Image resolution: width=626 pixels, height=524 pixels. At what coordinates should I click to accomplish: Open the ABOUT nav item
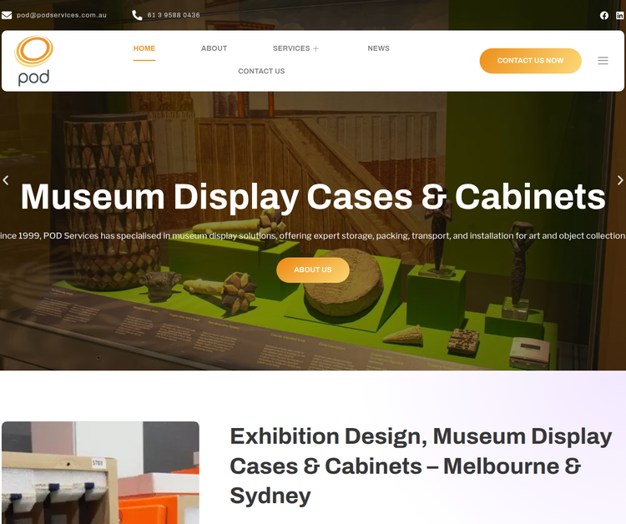pos(214,48)
